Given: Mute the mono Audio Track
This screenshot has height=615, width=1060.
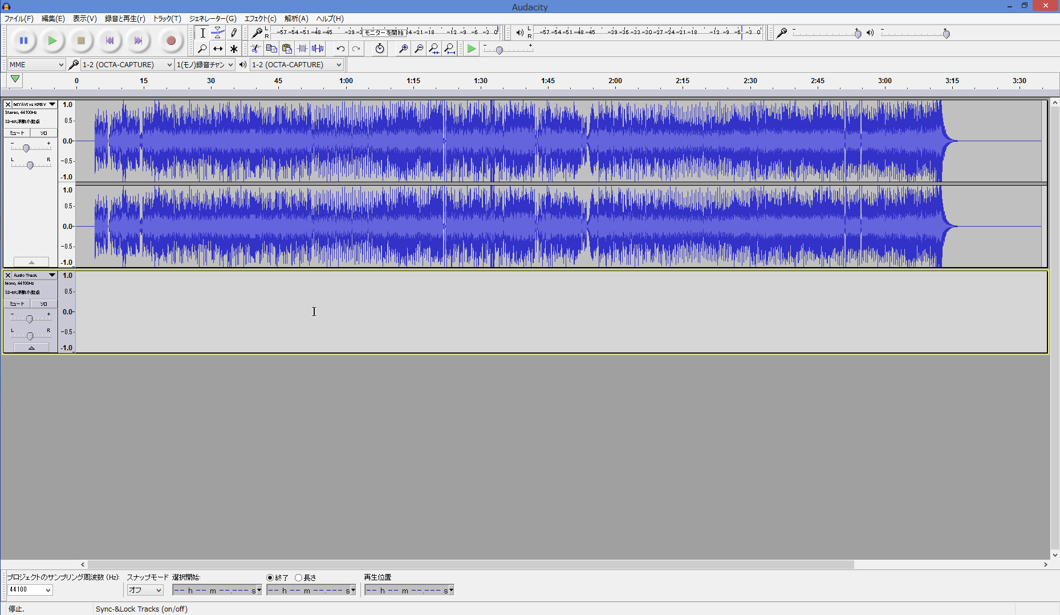Looking at the screenshot, I should 17,304.
